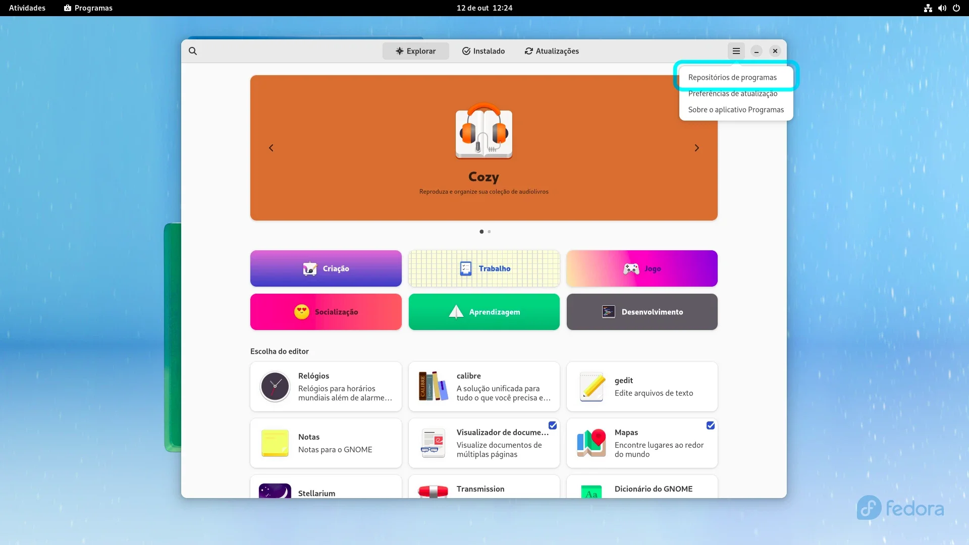Click the 'Visualize documentos de múltiplas páginas' text
The image size is (969, 545).
click(x=499, y=450)
